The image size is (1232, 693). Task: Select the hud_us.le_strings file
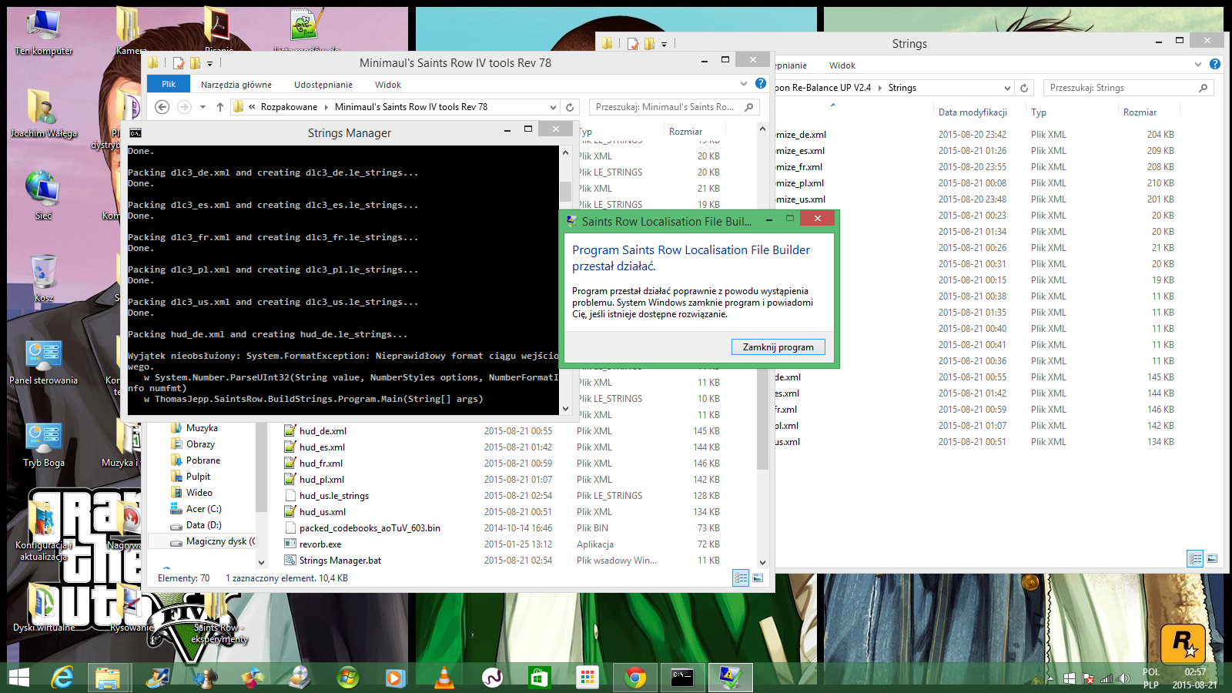(334, 496)
